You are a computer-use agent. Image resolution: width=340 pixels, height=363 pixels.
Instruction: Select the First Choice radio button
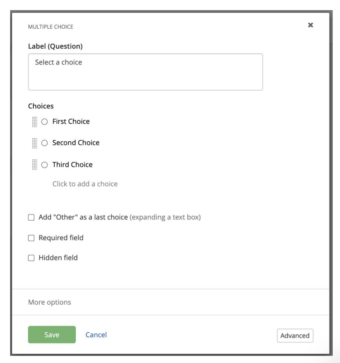pyautogui.click(x=45, y=122)
